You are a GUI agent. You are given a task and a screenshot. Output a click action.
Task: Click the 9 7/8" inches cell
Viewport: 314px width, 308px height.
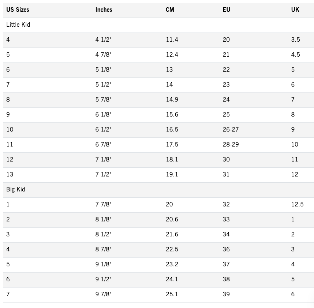pos(103,294)
